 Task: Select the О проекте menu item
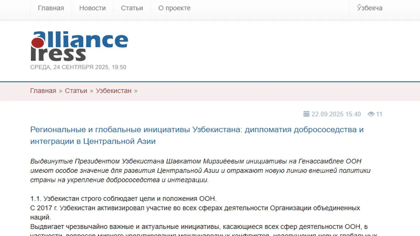pos(174,8)
